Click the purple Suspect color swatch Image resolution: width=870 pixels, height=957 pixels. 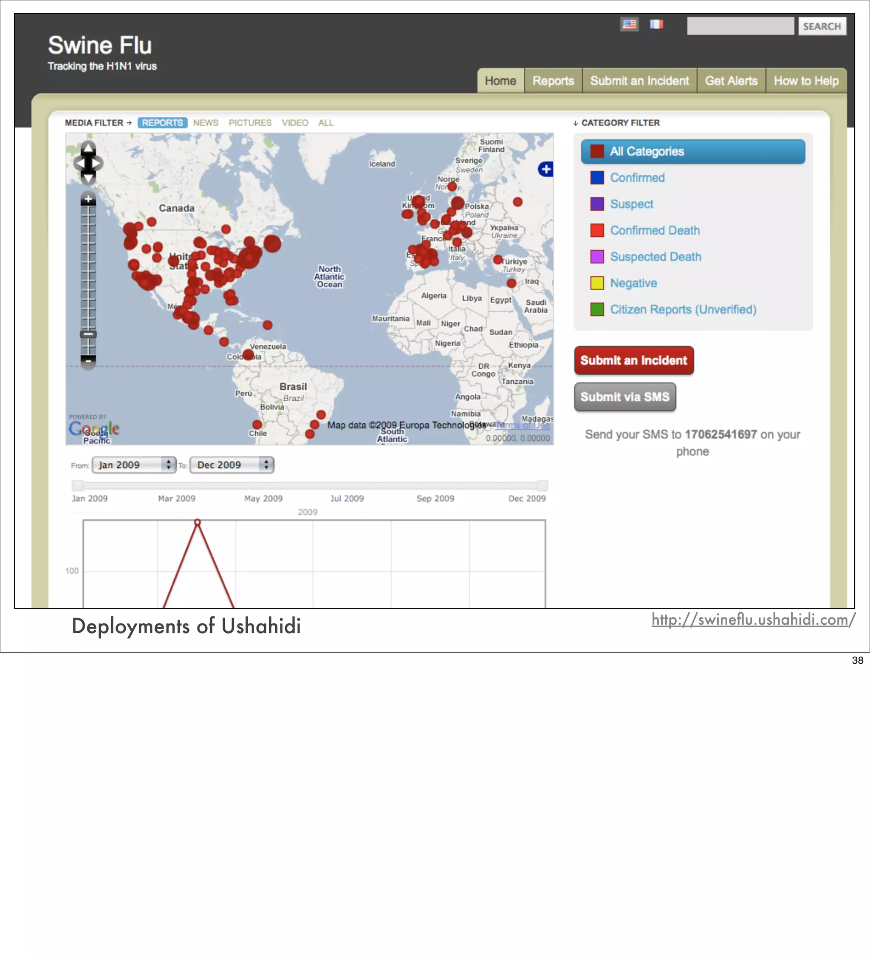[597, 204]
